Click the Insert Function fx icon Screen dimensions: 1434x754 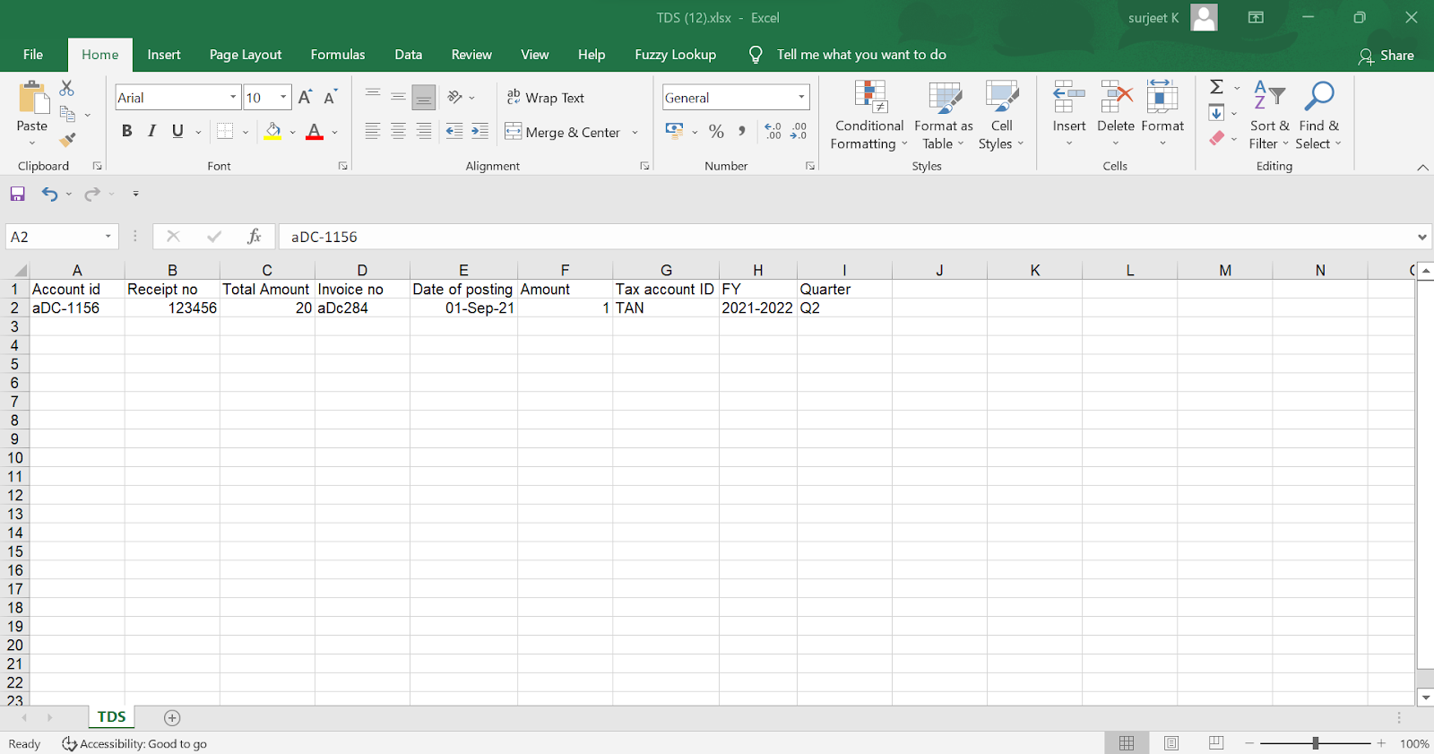(x=255, y=237)
